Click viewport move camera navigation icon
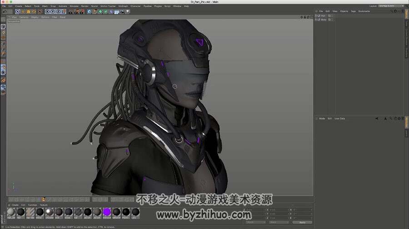The width and height of the screenshot is (409, 229). [302, 17]
